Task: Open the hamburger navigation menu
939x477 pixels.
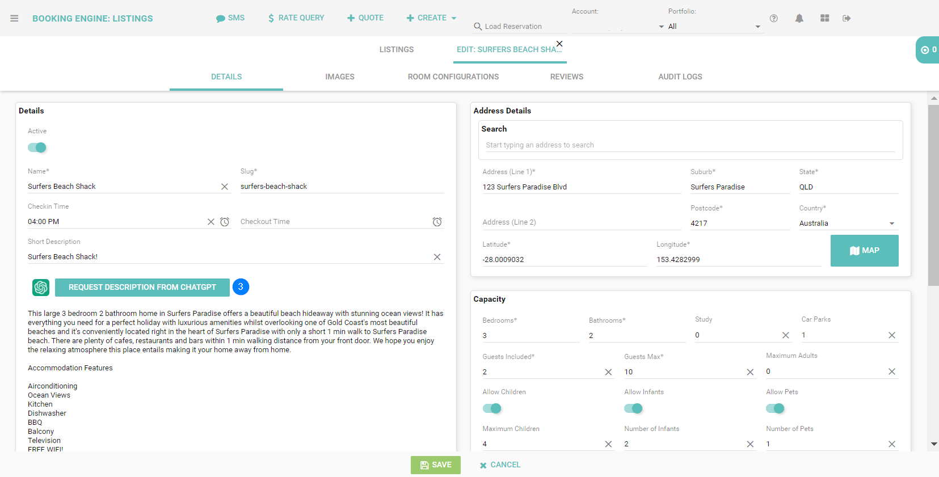Action: 14,18
